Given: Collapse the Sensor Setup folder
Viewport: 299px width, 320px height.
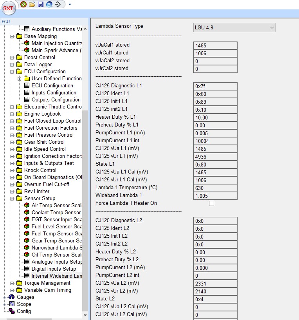Looking at the screenshot, I should [12, 199].
